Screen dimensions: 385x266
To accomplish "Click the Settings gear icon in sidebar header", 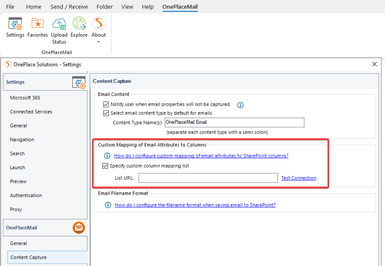I will pos(79,83).
